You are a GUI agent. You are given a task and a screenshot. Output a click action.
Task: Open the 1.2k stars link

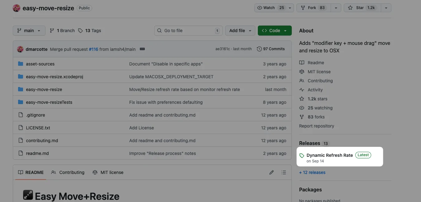tap(313, 99)
